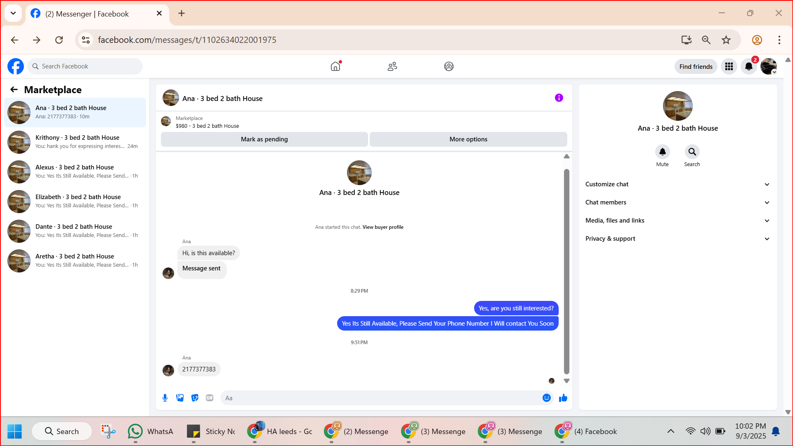Open Chrome three-dot menu
The width and height of the screenshot is (793, 446).
pos(779,40)
